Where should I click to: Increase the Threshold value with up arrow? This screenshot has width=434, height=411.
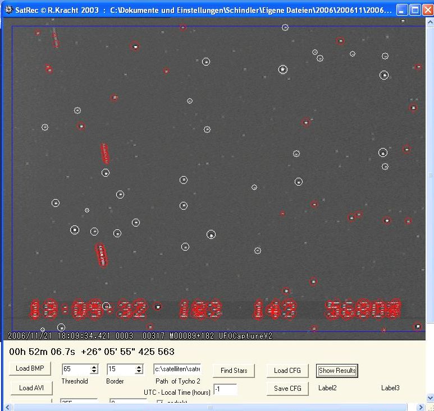click(94, 367)
